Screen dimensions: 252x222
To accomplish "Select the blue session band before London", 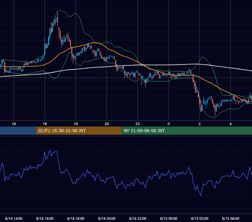I will pyautogui.click(x=18, y=131).
